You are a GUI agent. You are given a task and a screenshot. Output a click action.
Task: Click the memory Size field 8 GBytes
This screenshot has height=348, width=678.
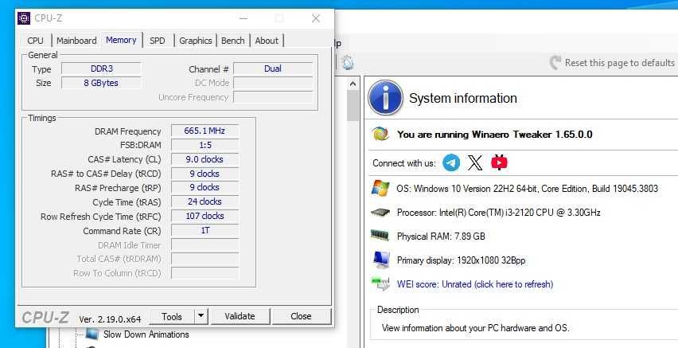tap(102, 83)
